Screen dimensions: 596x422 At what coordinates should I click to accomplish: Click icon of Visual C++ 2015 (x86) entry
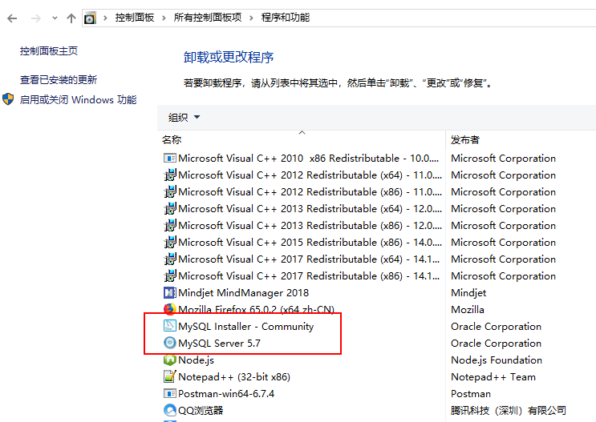(x=169, y=242)
